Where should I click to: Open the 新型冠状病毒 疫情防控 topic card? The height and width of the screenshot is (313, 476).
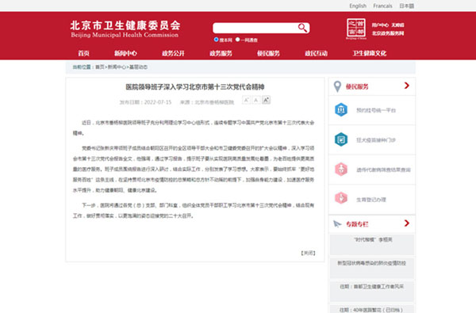point(372,268)
